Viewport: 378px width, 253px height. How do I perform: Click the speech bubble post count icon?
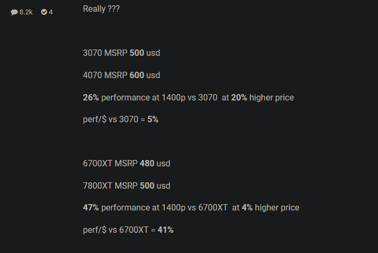coord(14,12)
